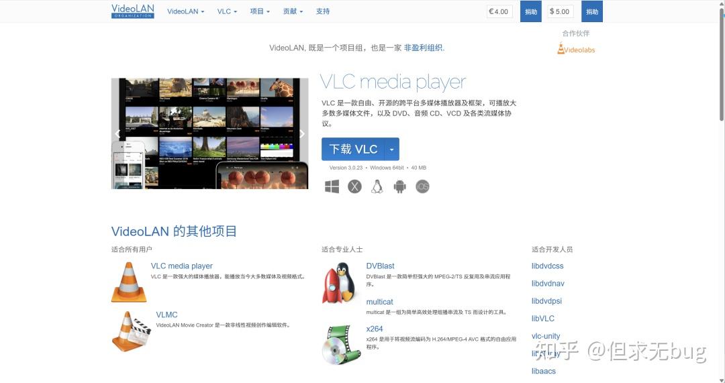725x383 pixels.
Task: Select the Linux penguin platform icon
Action: [377, 186]
